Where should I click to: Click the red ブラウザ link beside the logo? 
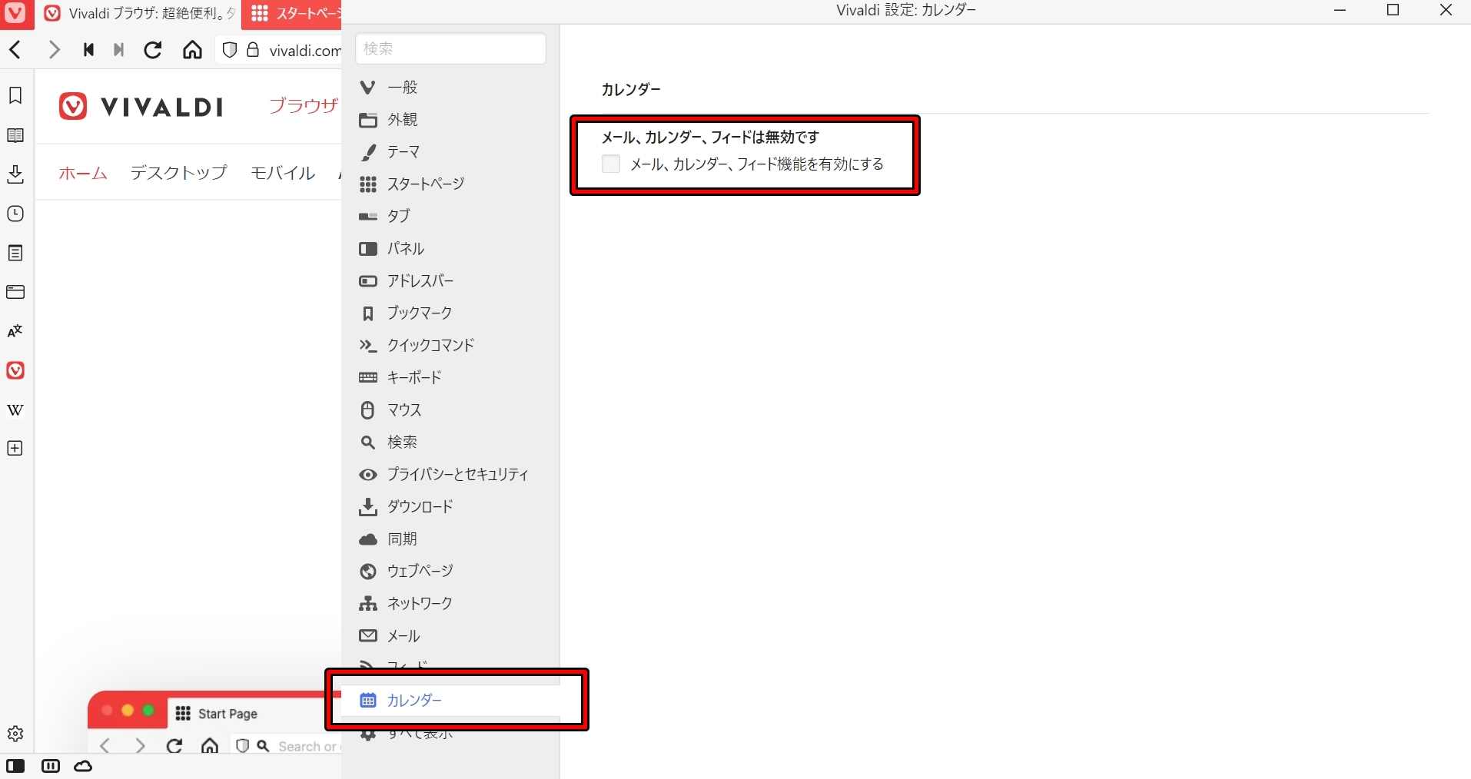tap(304, 106)
